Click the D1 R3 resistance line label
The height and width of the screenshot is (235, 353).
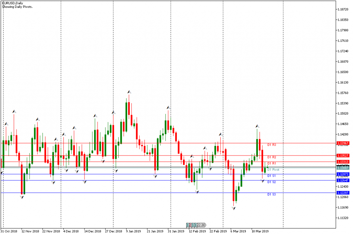coord(272,145)
